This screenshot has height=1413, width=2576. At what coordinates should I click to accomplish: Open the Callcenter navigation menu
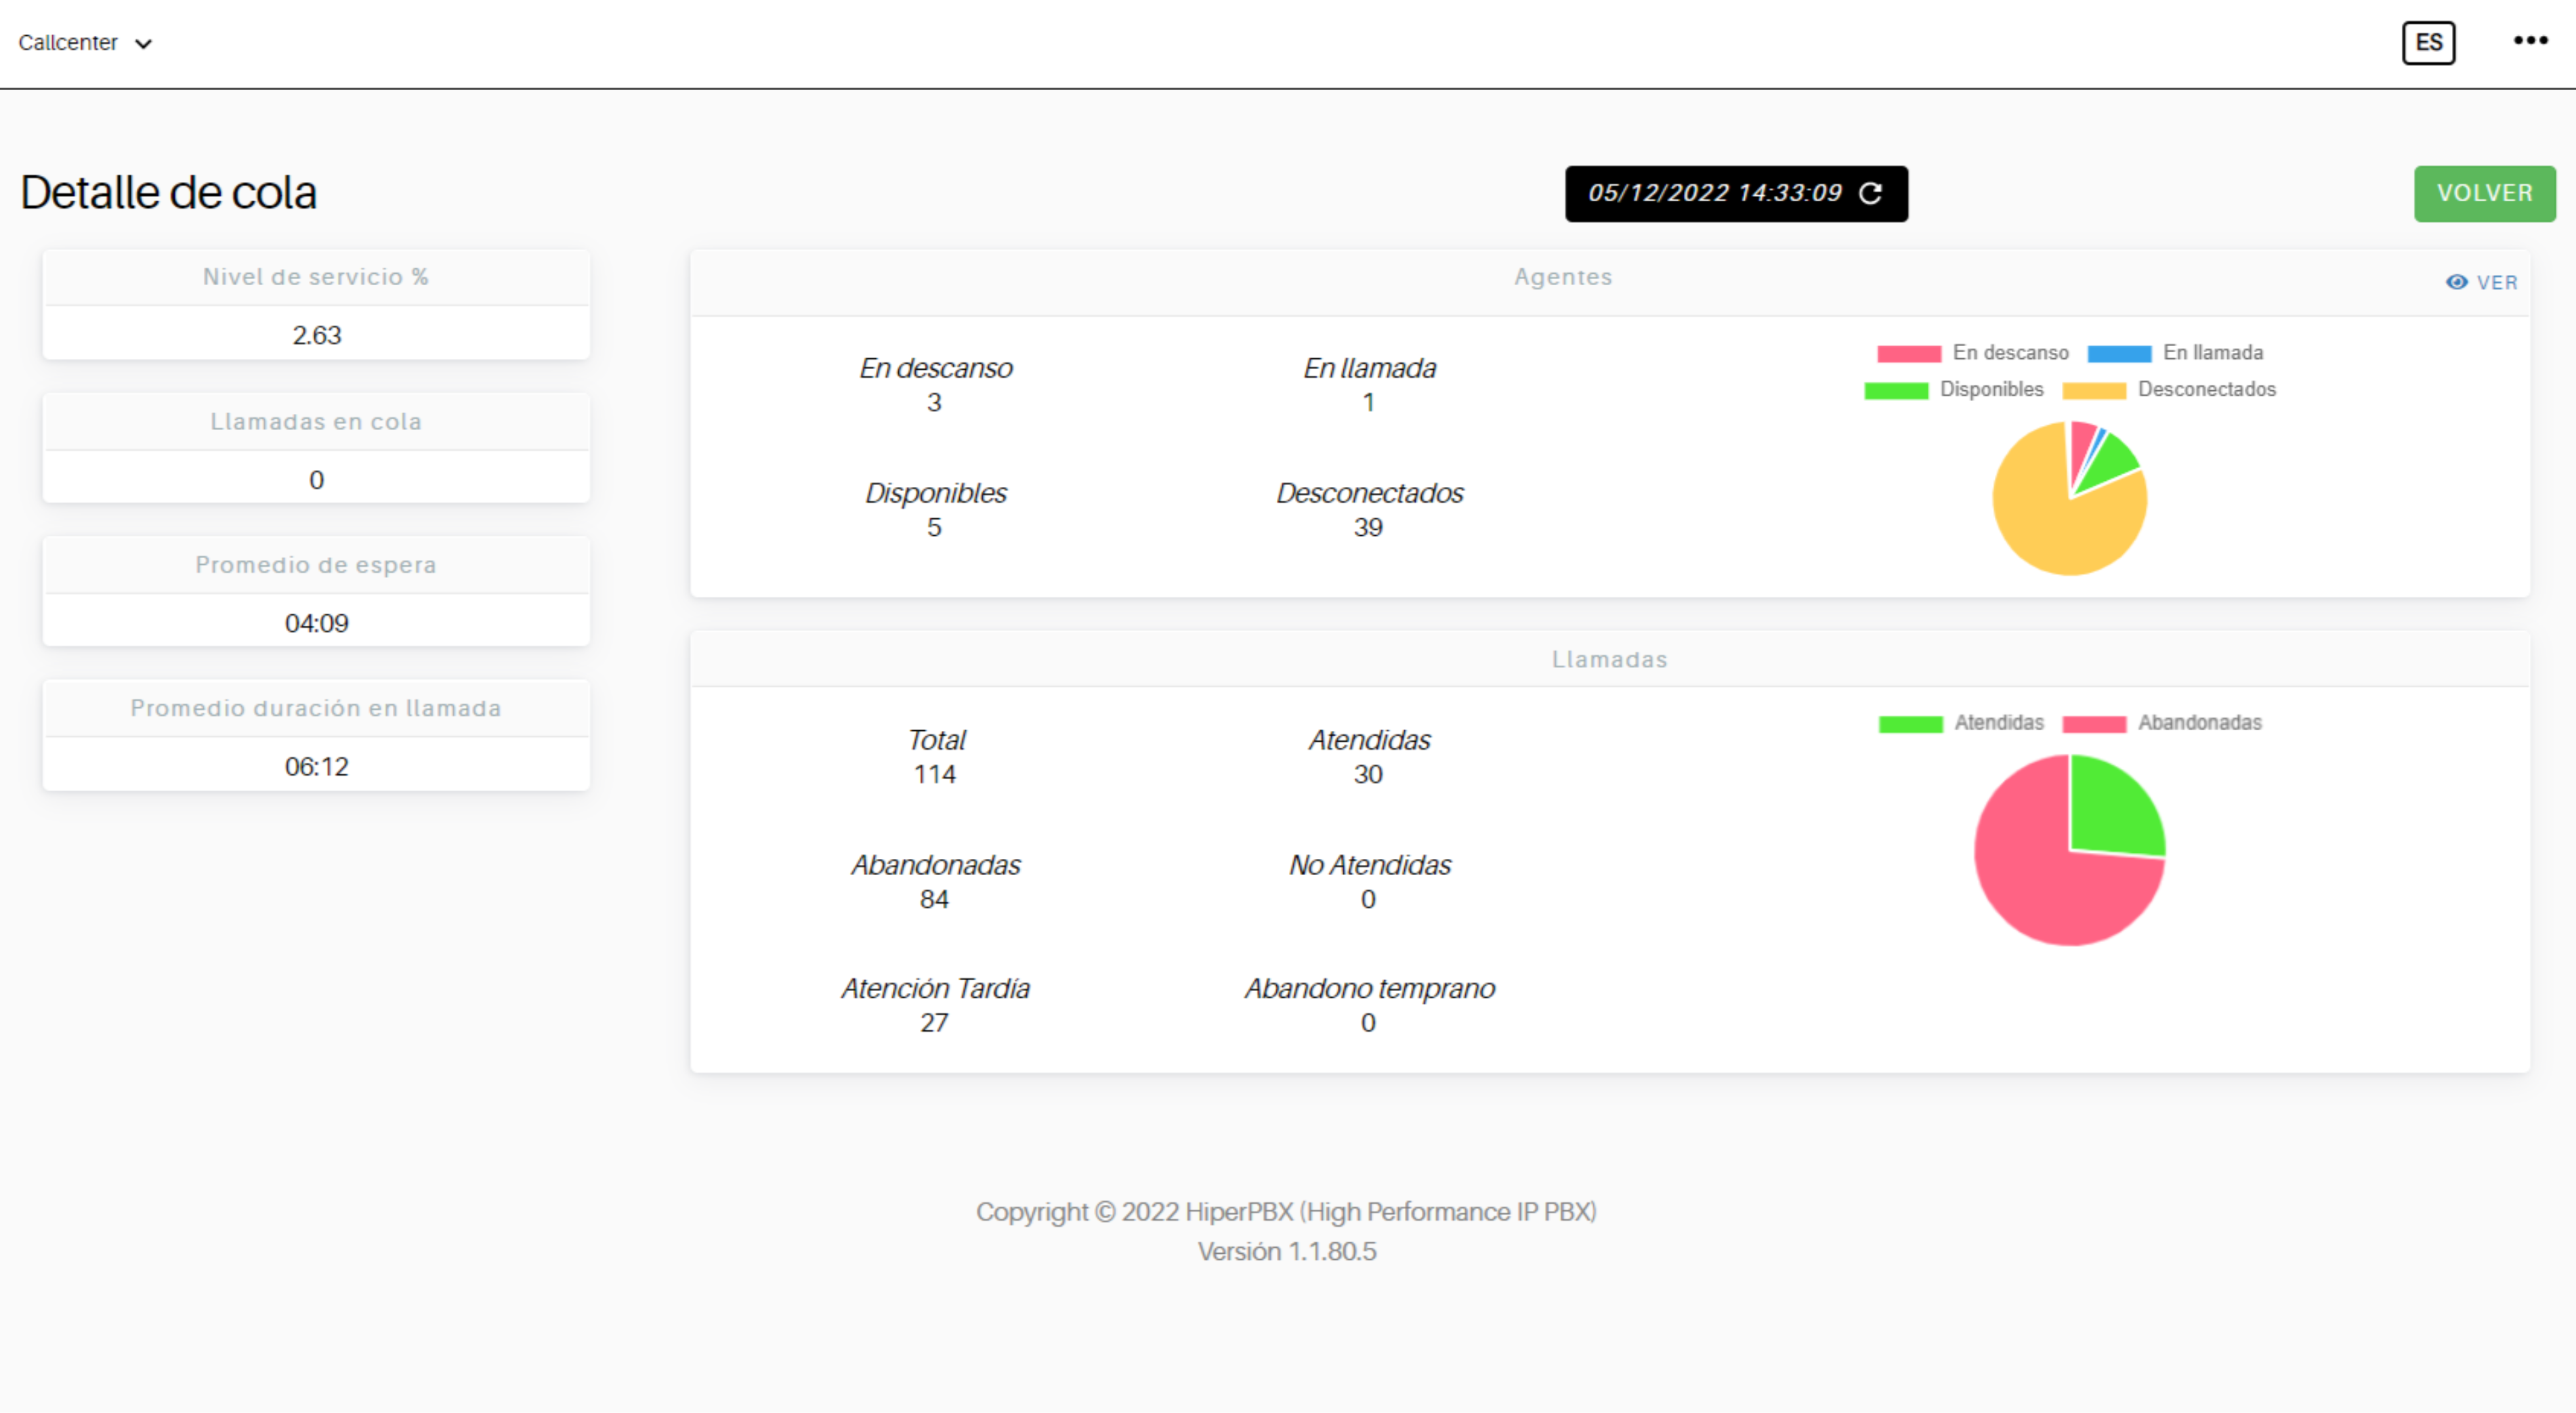tap(67, 43)
